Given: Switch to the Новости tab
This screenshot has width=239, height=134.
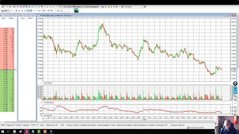Looking at the screenshot, I should [x=76, y=125].
